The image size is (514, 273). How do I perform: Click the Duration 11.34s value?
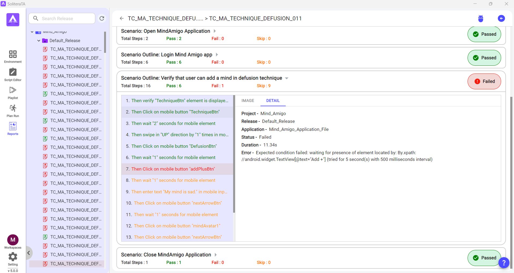(x=270, y=145)
